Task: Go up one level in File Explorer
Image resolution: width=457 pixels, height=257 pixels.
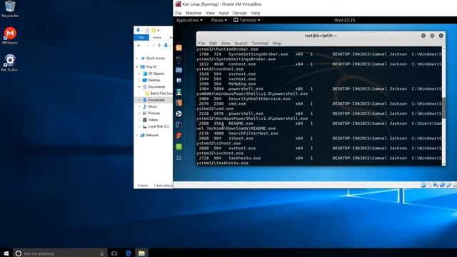Action: (159, 46)
